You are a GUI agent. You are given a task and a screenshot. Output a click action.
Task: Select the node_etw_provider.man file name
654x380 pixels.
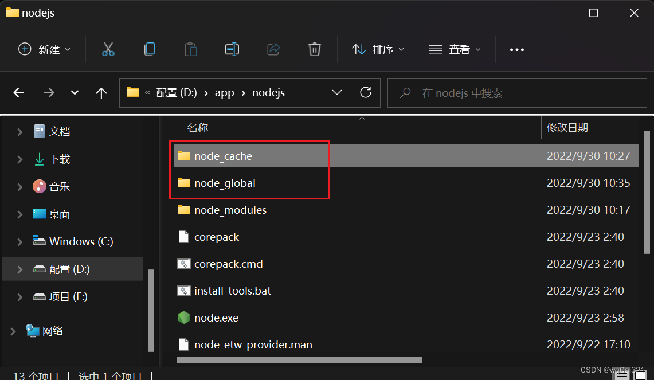tap(253, 345)
